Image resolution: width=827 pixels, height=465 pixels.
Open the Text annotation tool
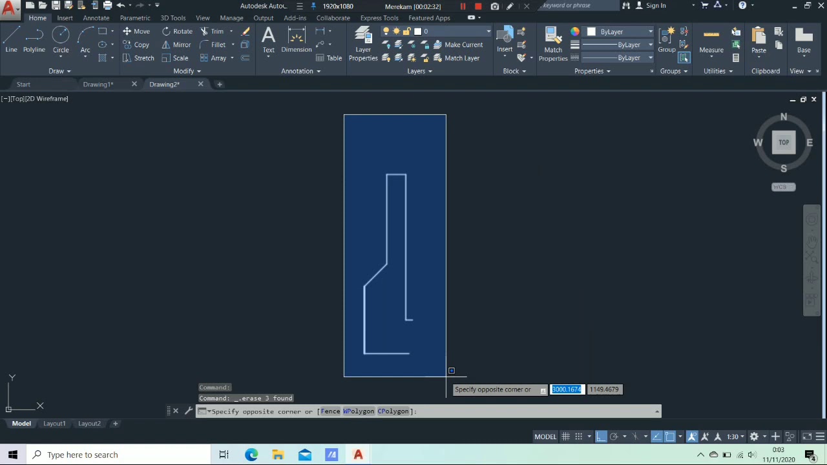[x=268, y=40]
